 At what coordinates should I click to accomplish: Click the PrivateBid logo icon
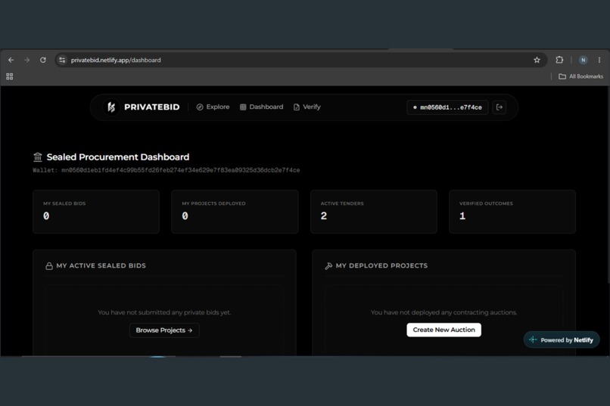pos(111,107)
